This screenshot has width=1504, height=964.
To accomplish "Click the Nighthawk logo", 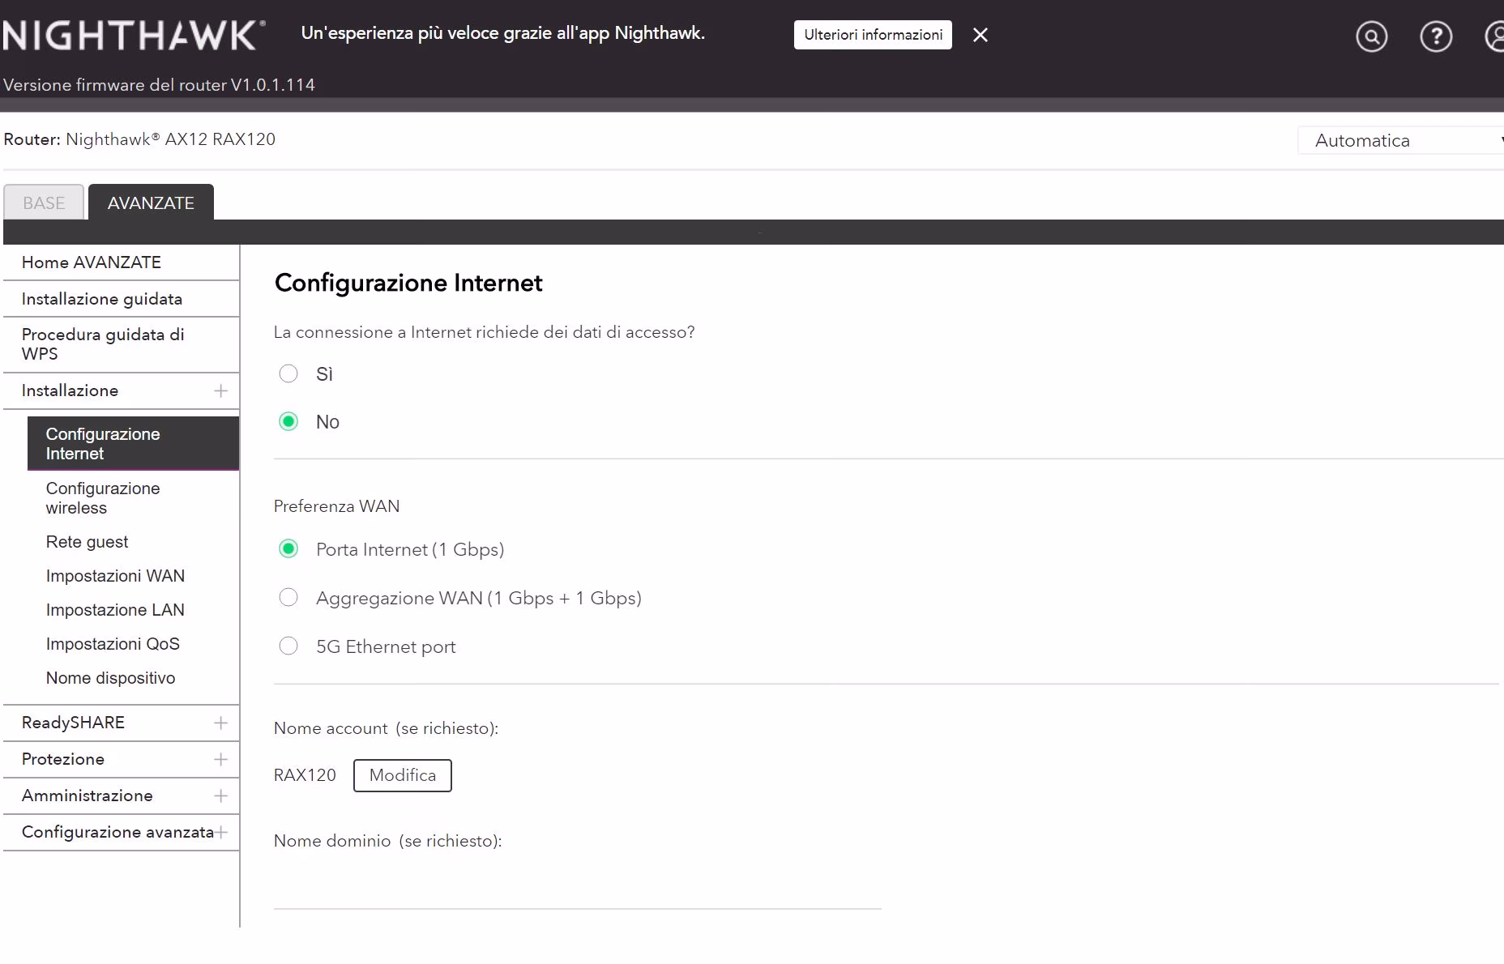I will coord(134,36).
